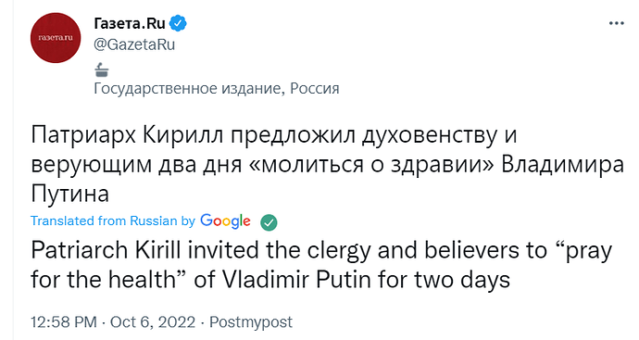The image size is (639, 340).
Task: Click the green checkmark beside Google
Action: (x=269, y=222)
